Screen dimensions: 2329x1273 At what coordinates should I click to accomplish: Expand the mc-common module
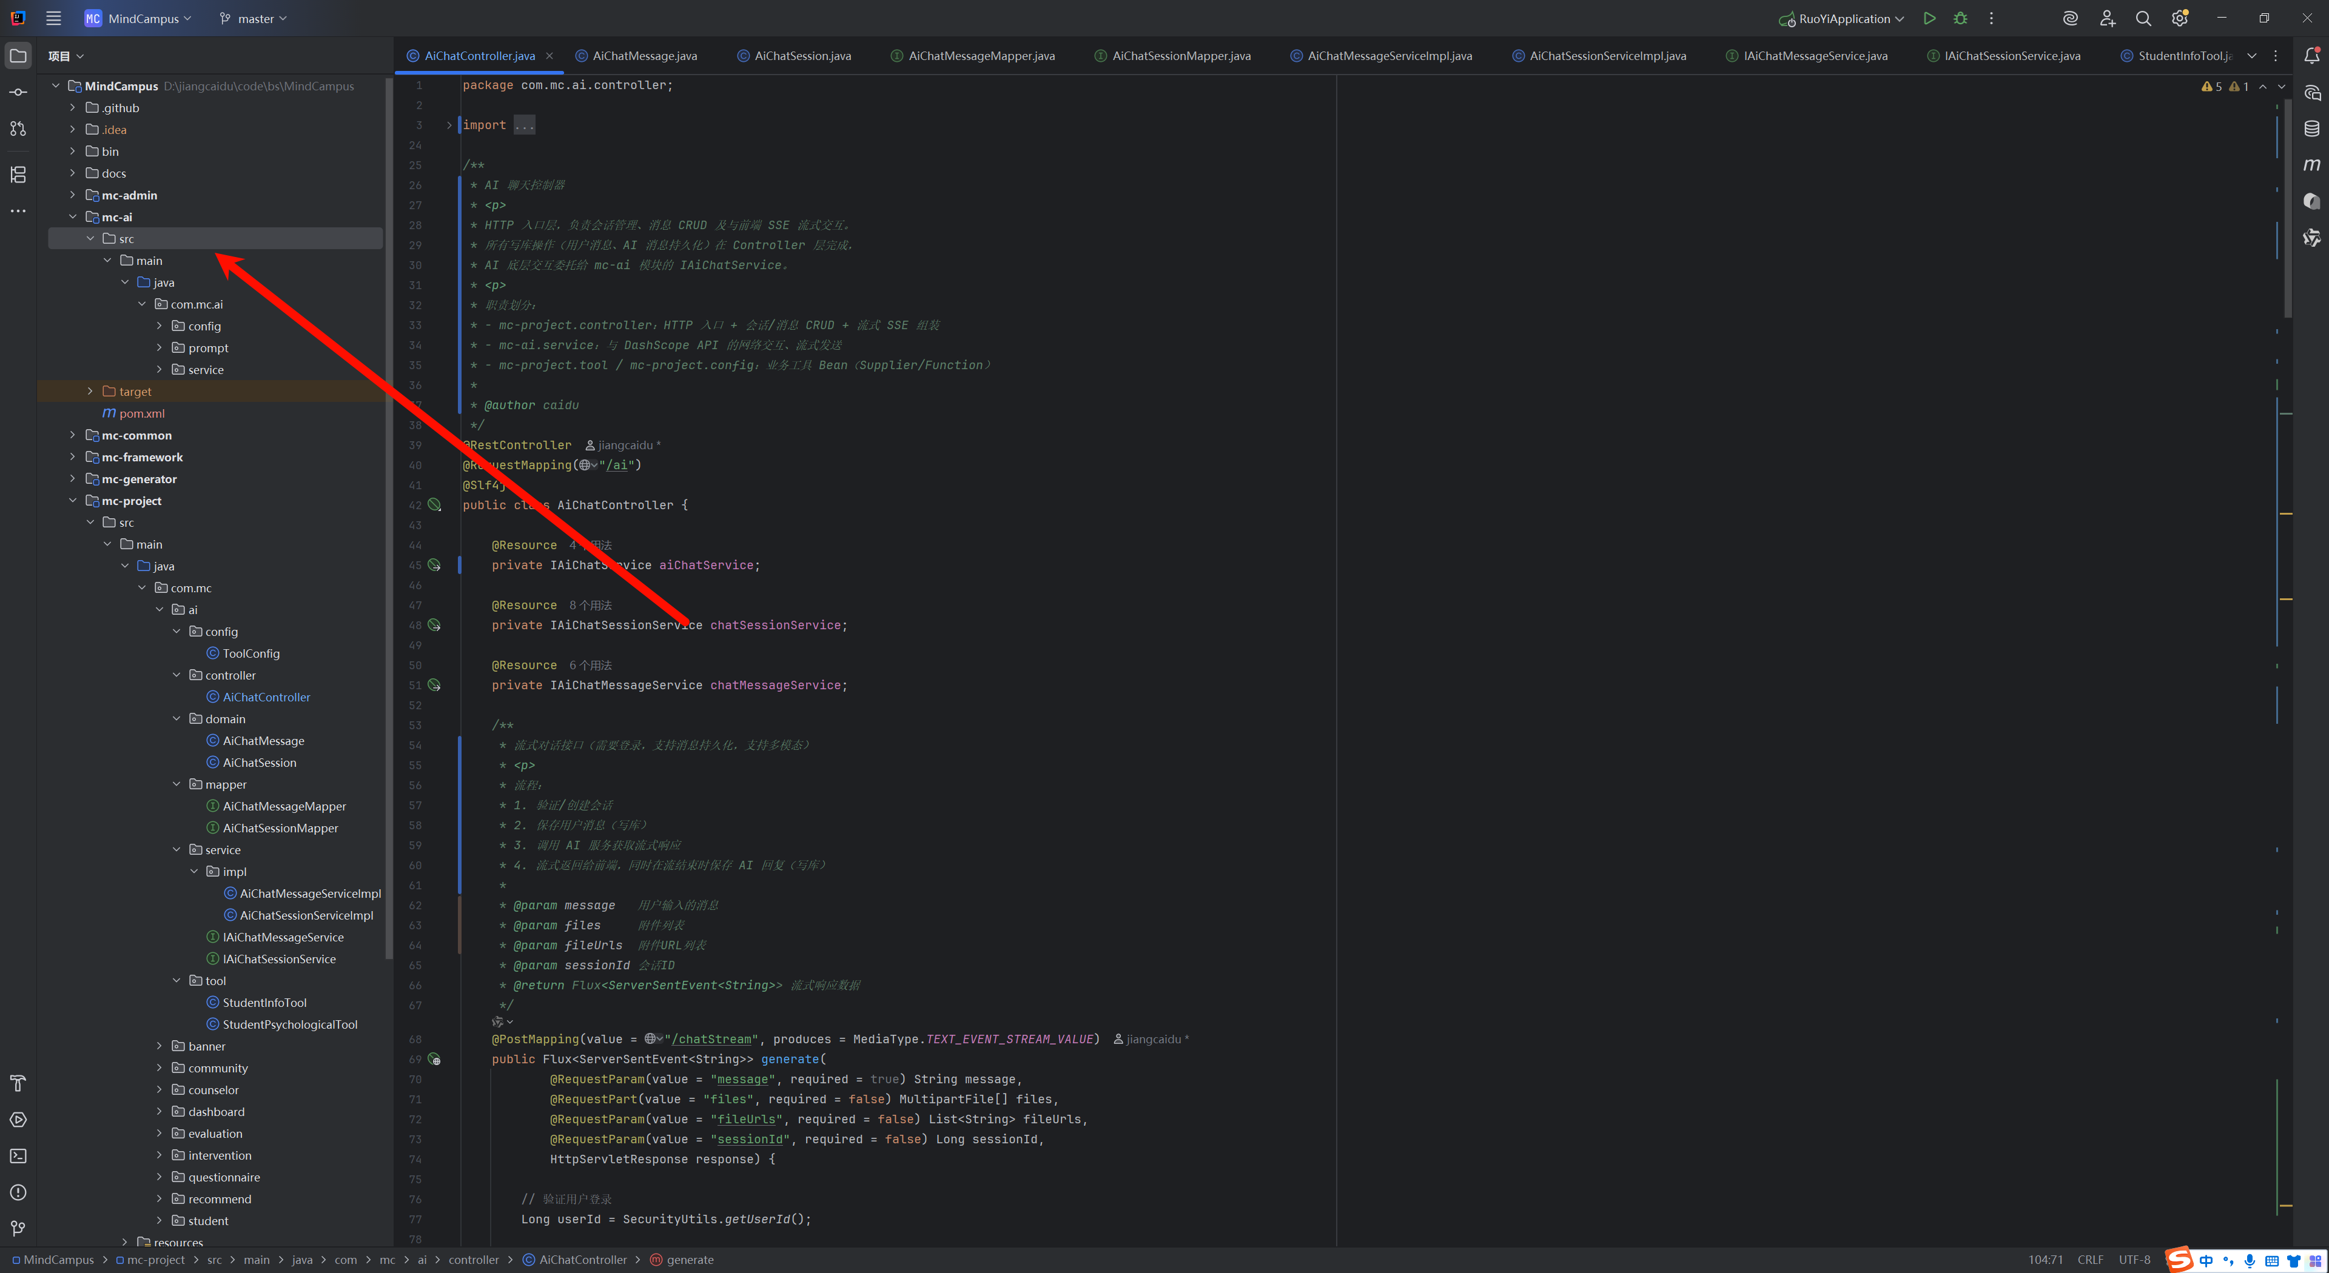[73, 435]
